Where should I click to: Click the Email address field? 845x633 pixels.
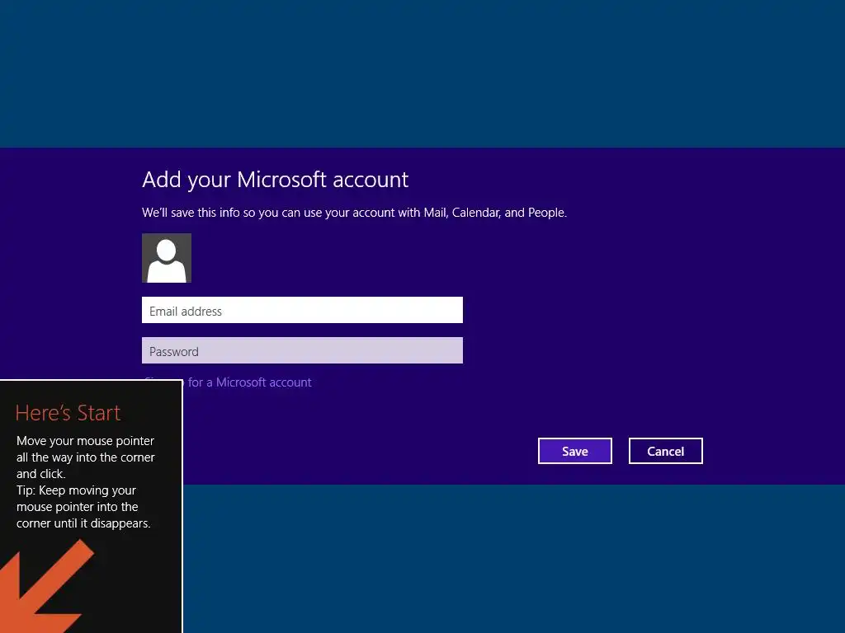point(302,310)
